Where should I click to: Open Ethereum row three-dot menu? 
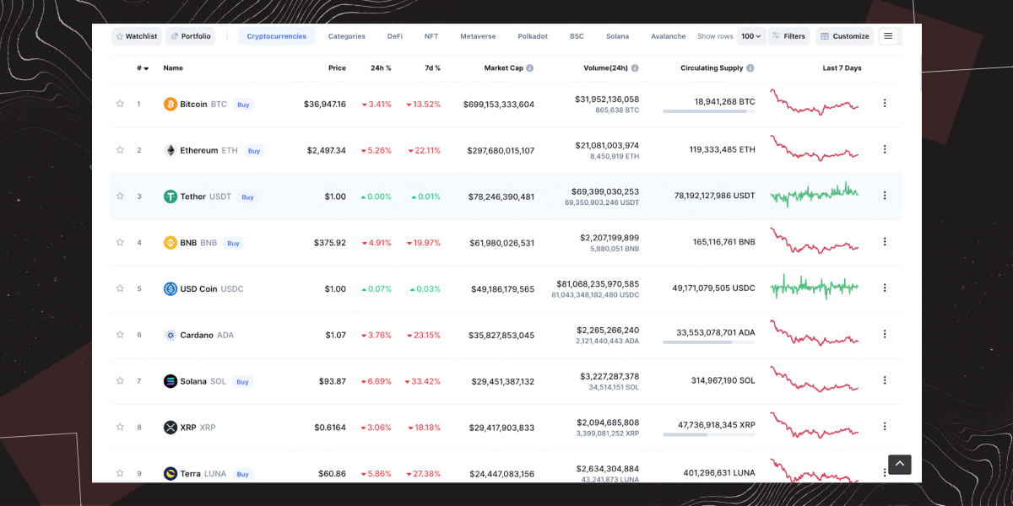(x=885, y=149)
